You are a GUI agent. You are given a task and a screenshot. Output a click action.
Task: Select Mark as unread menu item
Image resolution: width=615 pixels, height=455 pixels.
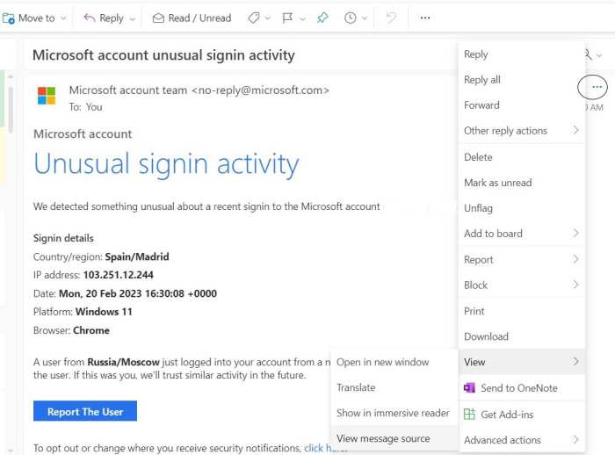coord(521,183)
